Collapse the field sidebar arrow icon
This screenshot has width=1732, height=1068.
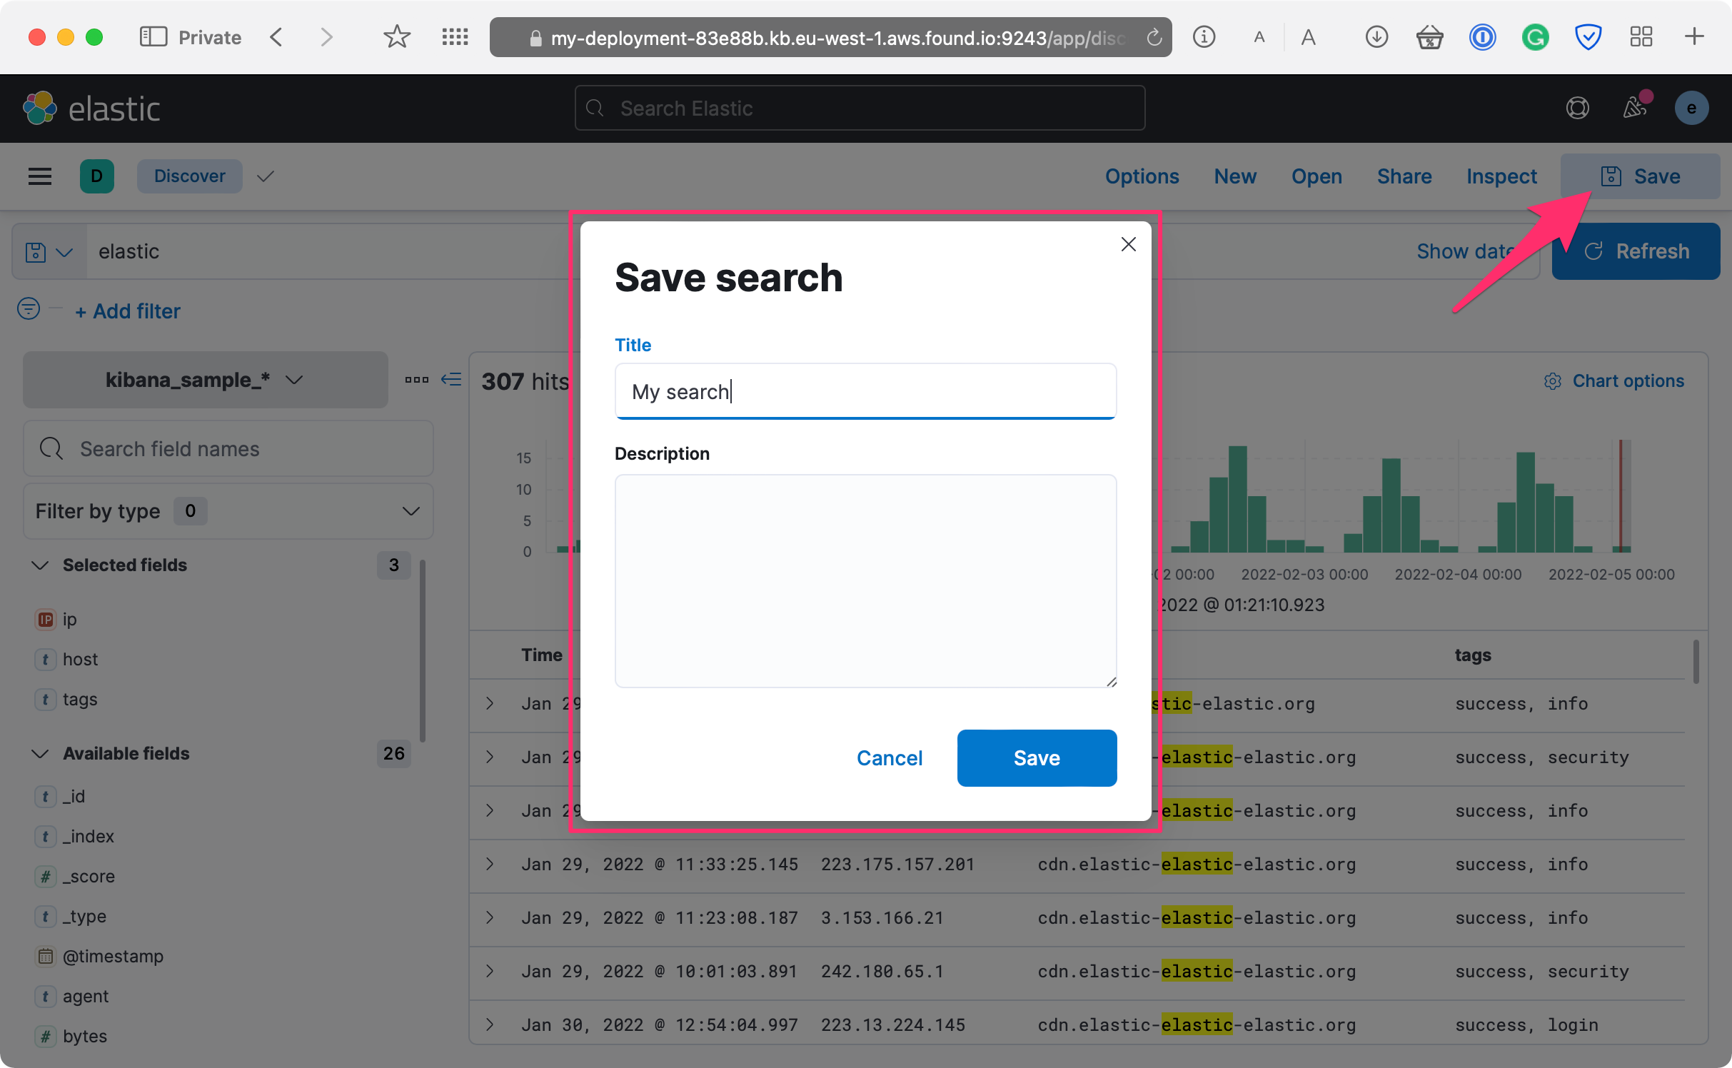click(451, 379)
